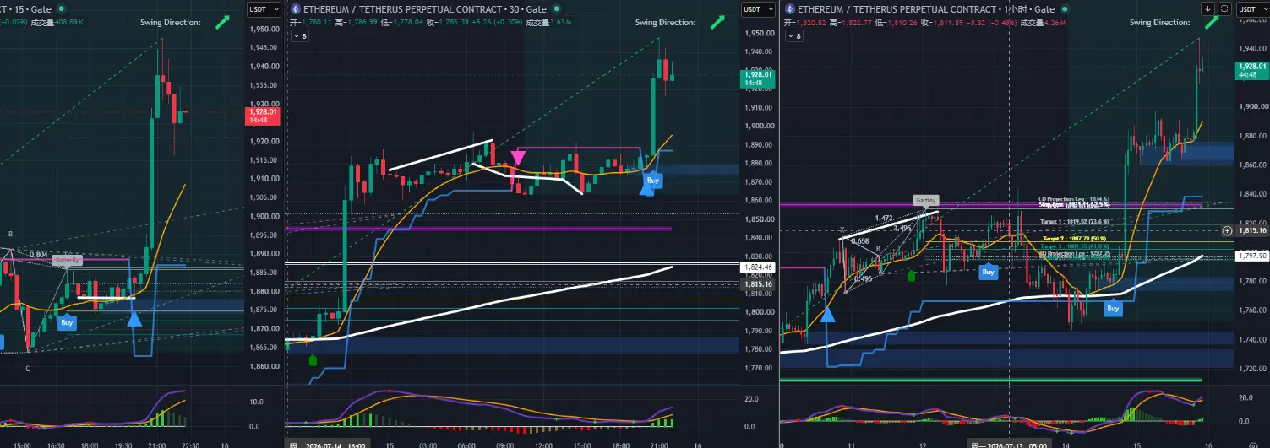Click green 1,928.01 price label on 1-hour chart
This screenshot has height=448, width=1270.
pyautogui.click(x=1251, y=70)
